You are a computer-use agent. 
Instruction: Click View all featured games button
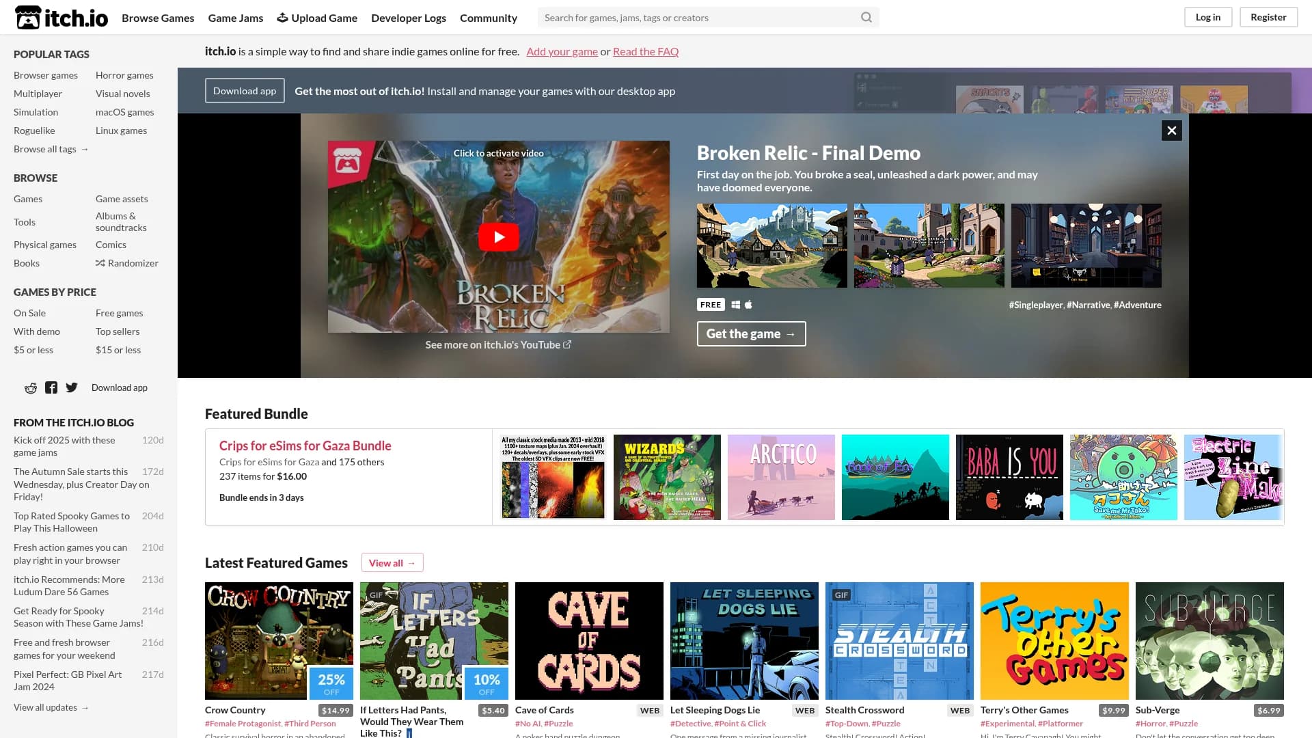tap(392, 563)
